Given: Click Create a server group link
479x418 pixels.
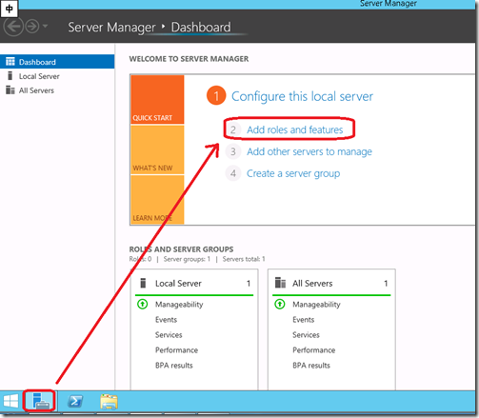Looking at the screenshot, I should (x=293, y=173).
